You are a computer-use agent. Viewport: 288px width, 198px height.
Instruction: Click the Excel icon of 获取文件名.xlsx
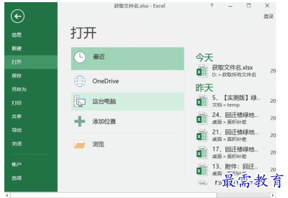coord(202,71)
